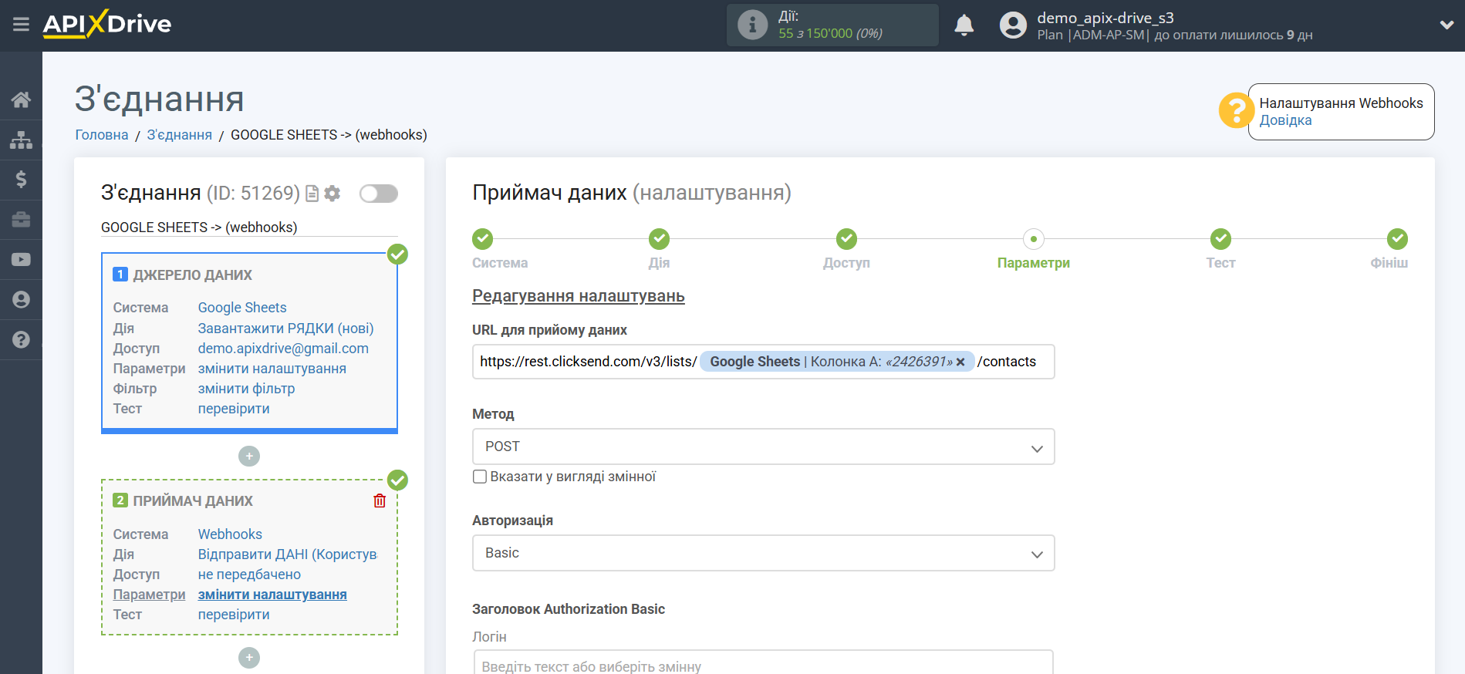The image size is (1465, 674).
Task: Open profile sidebar icon
Action: pyautogui.click(x=21, y=300)
